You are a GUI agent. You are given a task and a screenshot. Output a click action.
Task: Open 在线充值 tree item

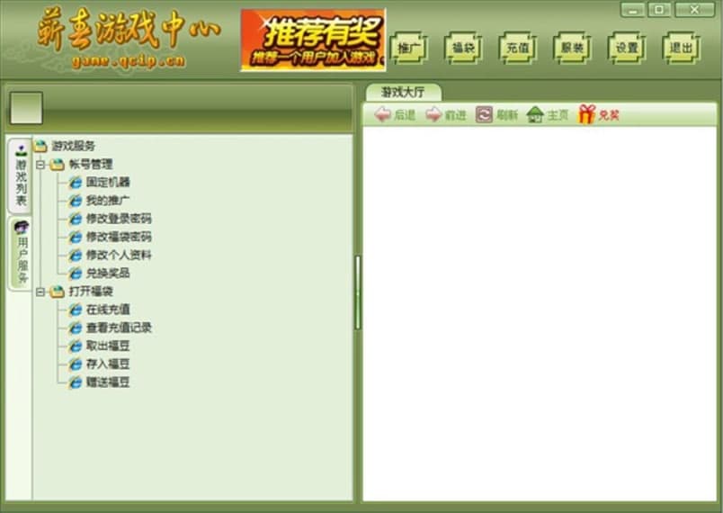(x=108, y=310)
